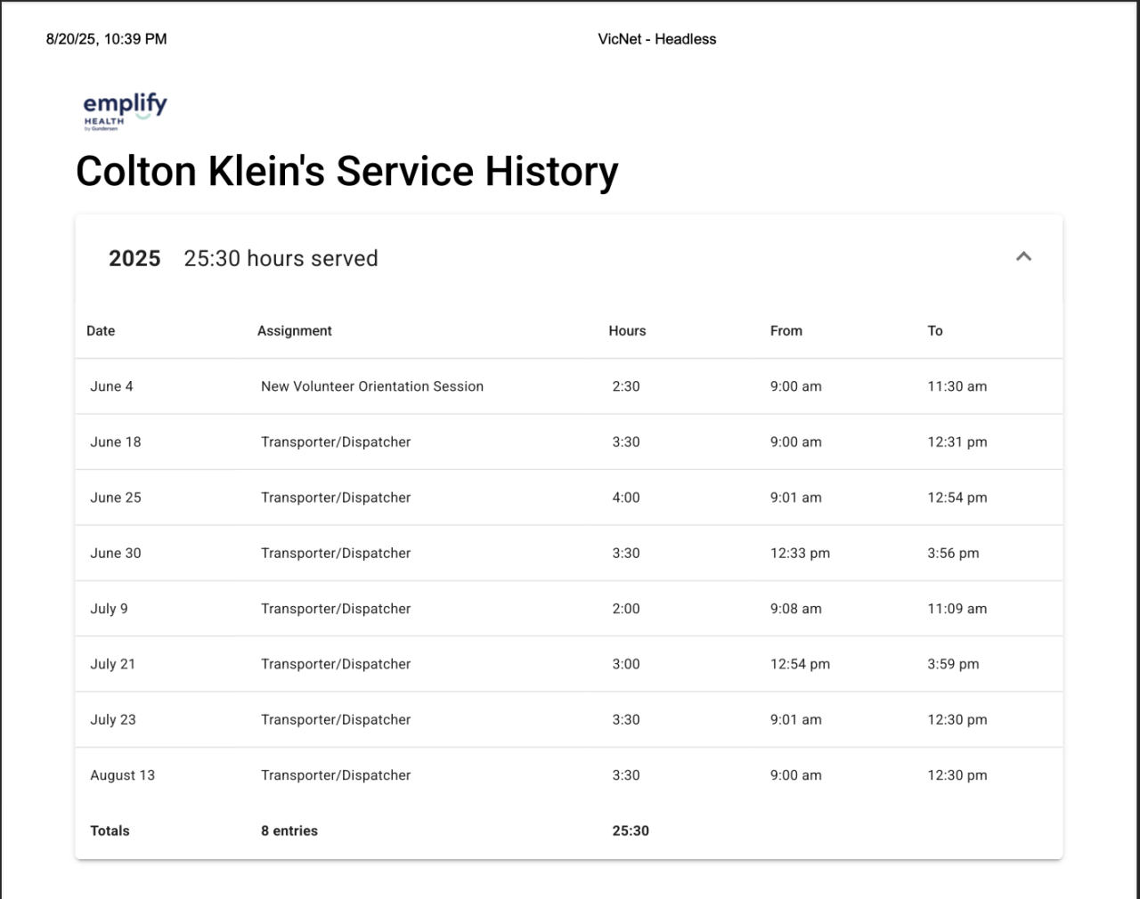Screen dimensions: 1140x899
Task: Select the June 18 date entry
Action: click(115, 442)
